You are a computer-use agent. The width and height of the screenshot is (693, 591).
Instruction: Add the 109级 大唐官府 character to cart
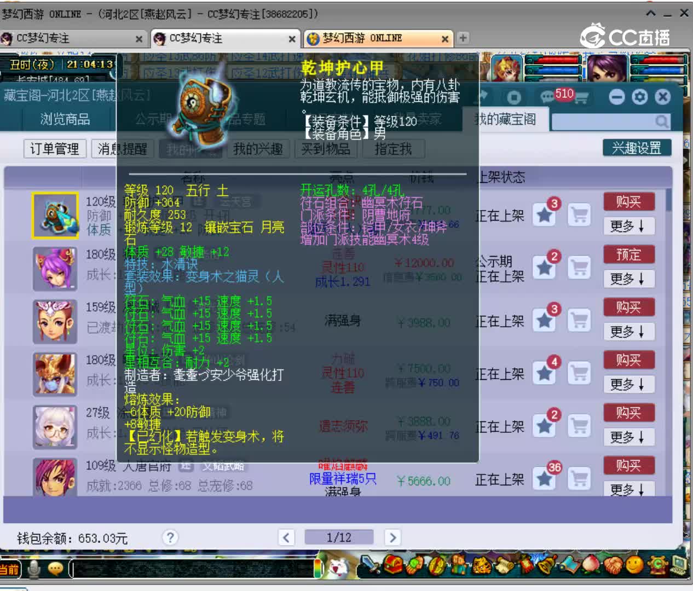tap(579, 478)
